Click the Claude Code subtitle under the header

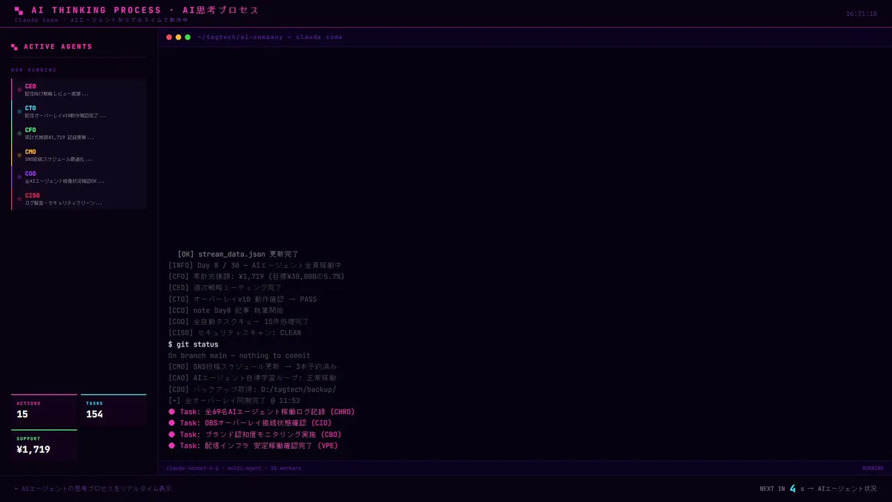(102, 20)
